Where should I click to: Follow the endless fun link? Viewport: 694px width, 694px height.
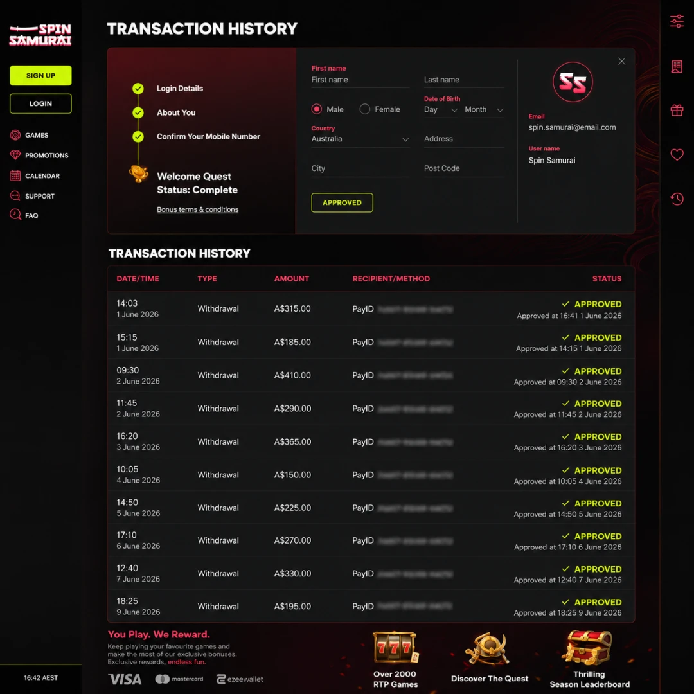point(186,662)
